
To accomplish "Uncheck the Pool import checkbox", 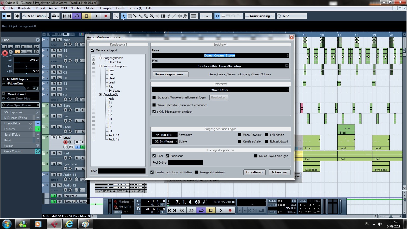I will 154,156.
